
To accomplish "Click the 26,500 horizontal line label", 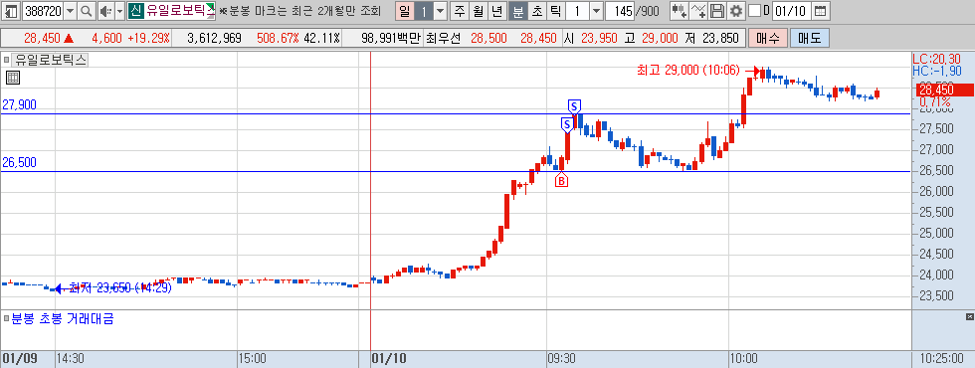I will [x=19, y=163].
